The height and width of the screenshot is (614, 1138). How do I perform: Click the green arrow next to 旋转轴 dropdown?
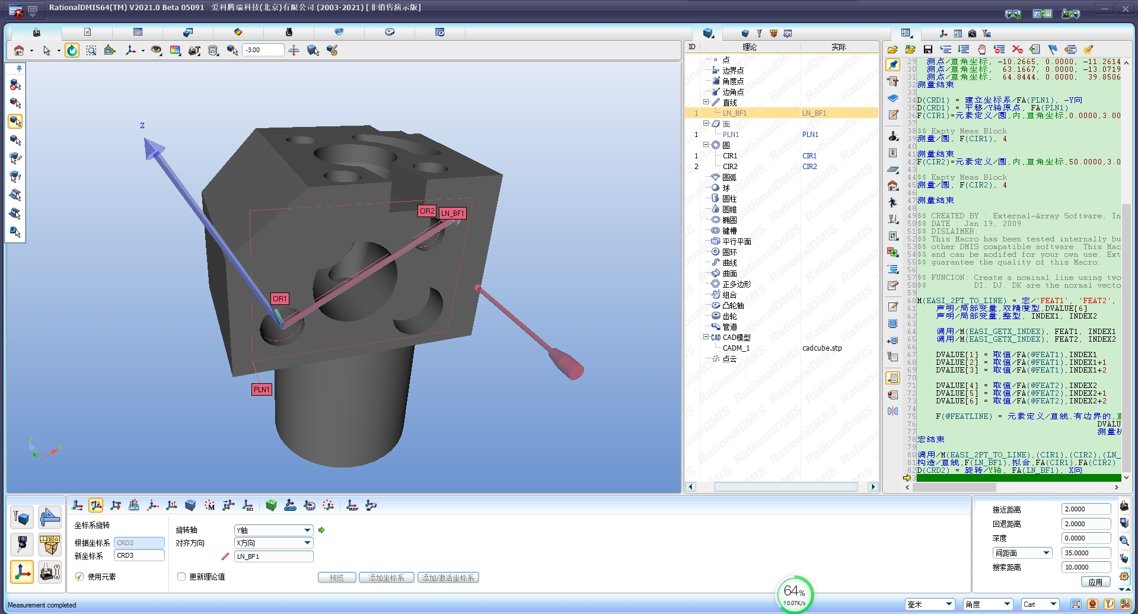pyautogui.click(x=321, y=530)
